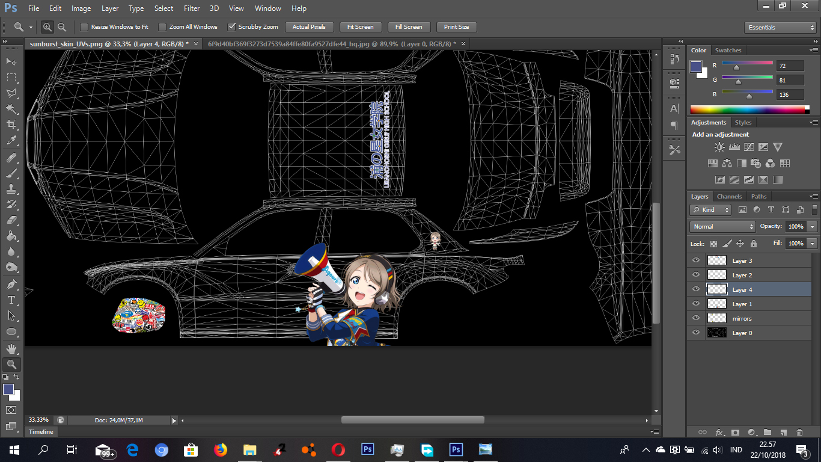Select the Pen tool
The image size is (821, 462).
(x=11, y=285)
